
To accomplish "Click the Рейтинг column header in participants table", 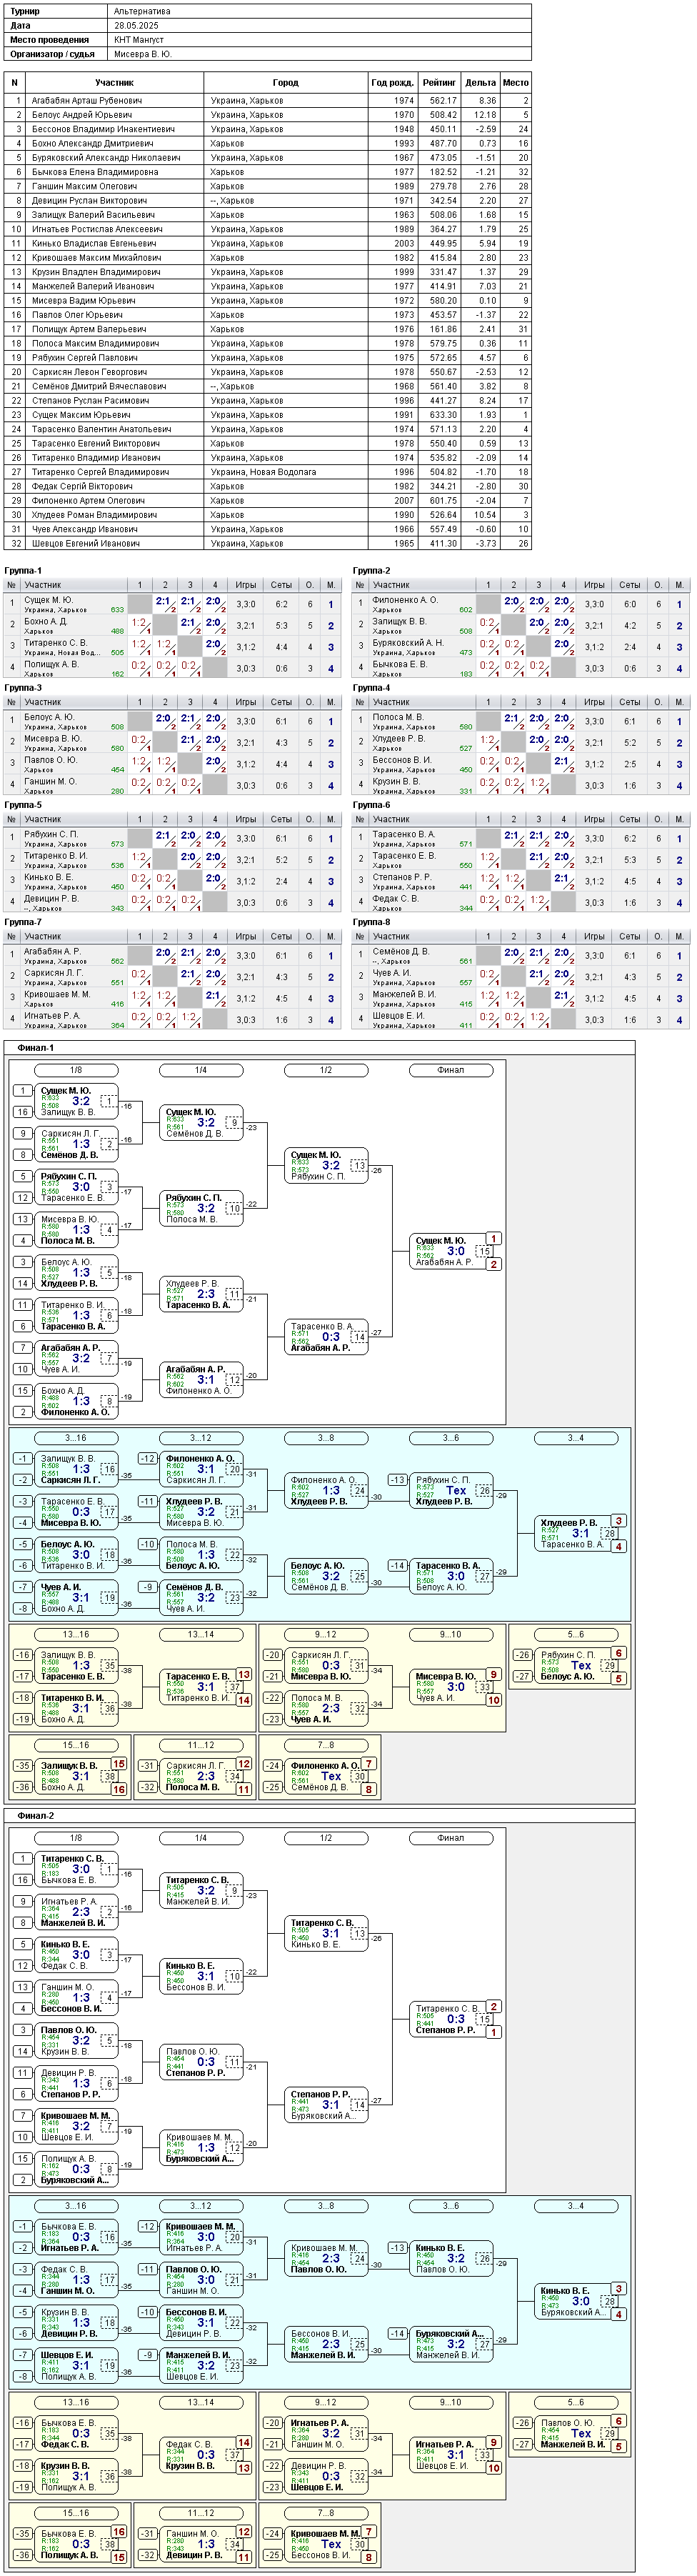I will (439, 83).
